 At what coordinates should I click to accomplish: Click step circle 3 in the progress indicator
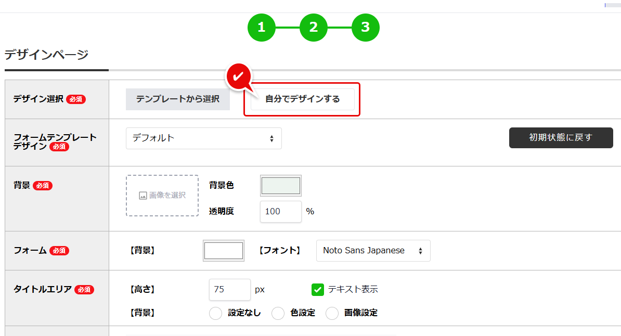(366, 28)
